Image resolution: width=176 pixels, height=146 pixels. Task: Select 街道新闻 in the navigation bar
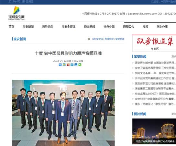coord(90,27)
